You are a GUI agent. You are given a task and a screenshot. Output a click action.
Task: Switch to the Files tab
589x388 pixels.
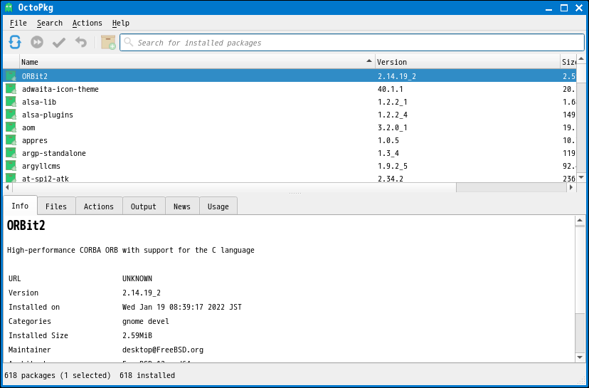[x=56, y=206]
